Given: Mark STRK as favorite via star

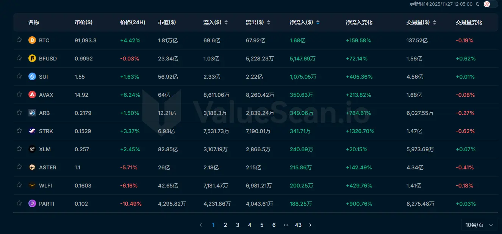Looking at the screenshot, I should click(19, 131).
